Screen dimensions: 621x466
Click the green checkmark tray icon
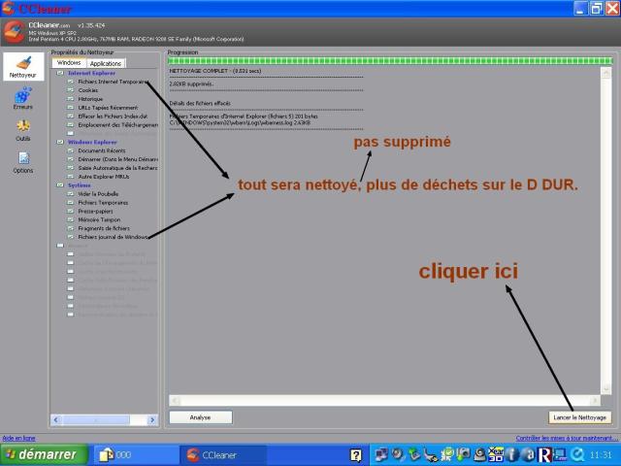click(x=447, y=454)
